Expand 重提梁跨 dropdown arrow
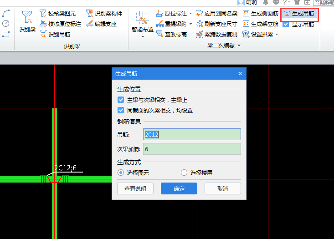 [x=190, y=24]
